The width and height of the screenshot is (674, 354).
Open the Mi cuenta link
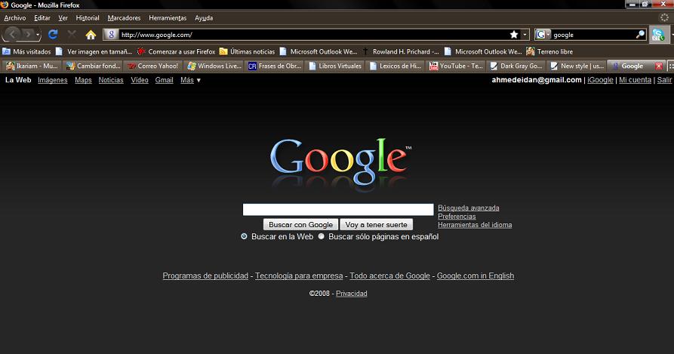click(x=635, y=80)
